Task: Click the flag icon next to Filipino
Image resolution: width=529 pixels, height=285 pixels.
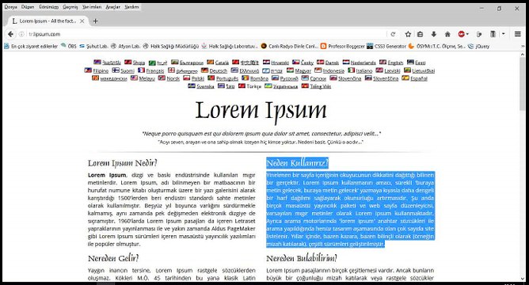Action: [88, 70]
